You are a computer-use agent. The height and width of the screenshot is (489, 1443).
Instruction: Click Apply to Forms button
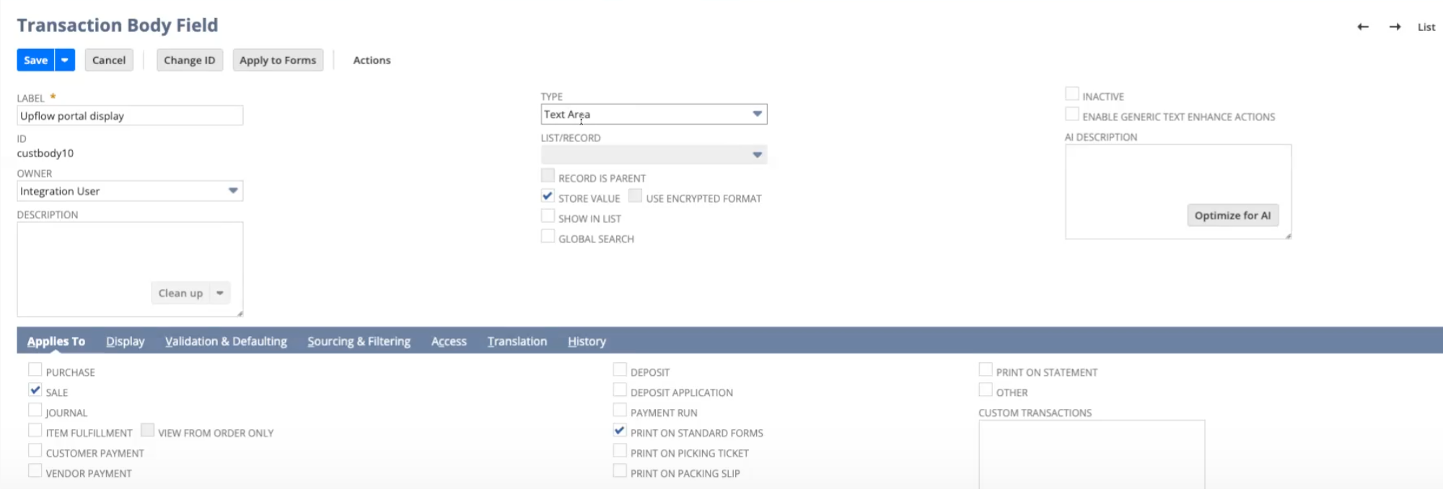click(278, 60)
